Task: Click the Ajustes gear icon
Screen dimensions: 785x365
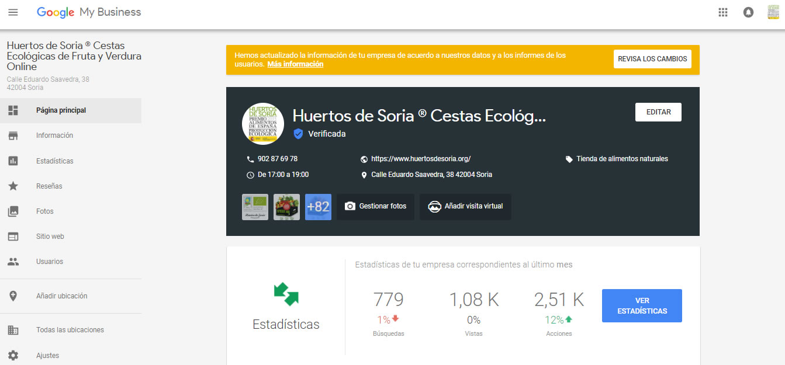Action: [x=13, y=355]
